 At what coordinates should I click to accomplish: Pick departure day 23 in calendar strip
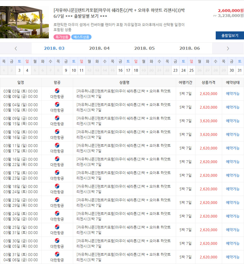(175, 70)
